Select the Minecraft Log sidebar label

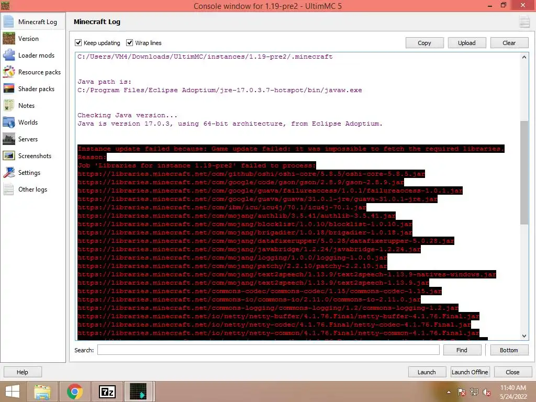[38, 21]
